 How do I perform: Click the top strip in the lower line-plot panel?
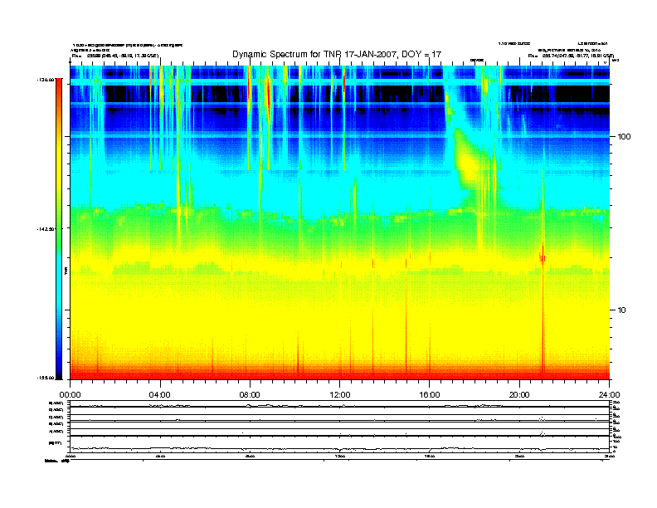coord(339,404)
